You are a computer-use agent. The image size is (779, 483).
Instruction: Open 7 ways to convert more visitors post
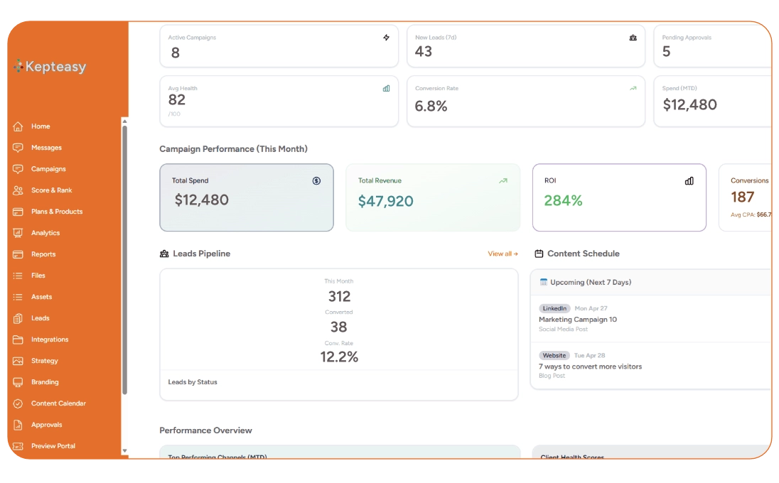590,367
